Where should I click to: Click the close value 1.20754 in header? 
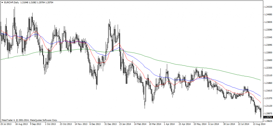click(x=49, y=2)
